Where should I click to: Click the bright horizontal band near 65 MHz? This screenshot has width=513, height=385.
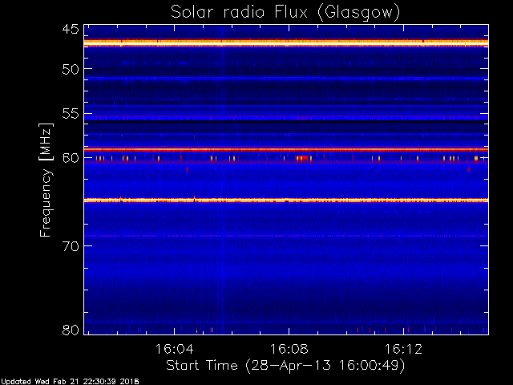click(x=286, y=200)
